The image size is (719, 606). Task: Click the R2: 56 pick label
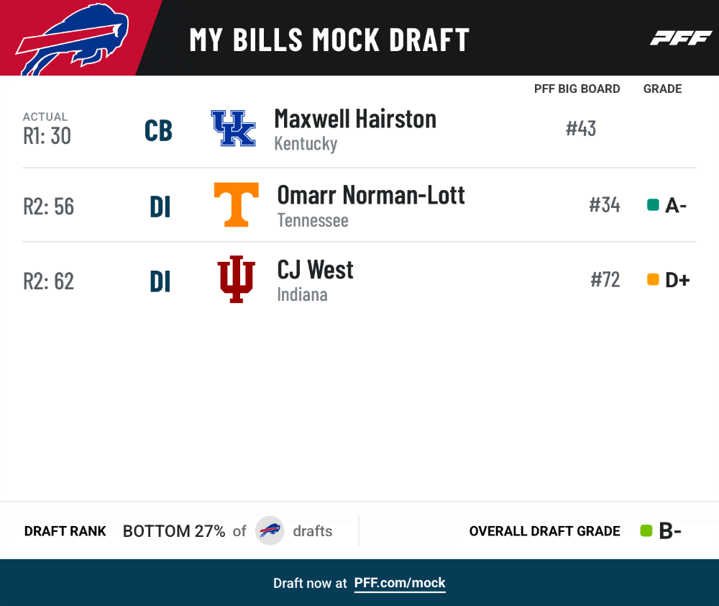49,207
